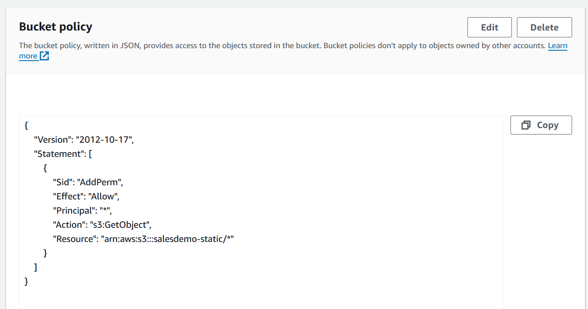Click the Edit bucket policy button
Viewport: 588px width, 309px height.
(x=489, y=28)
